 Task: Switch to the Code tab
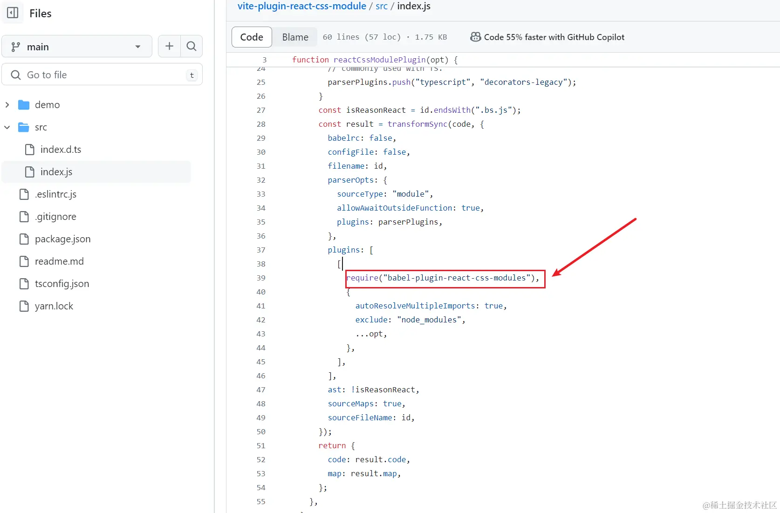click(x=252, y=37)
